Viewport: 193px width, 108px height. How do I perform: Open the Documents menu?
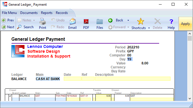29,13
